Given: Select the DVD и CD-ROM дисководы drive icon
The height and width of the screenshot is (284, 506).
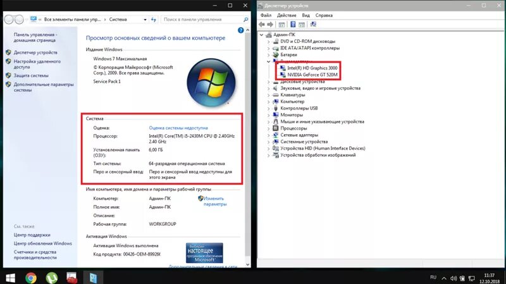Looking at the screenshot, I should pyautogui.click(x=276, y=41).
